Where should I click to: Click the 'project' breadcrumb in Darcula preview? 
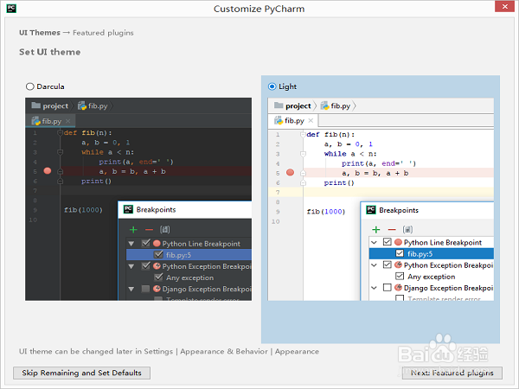(x=55, y=105)
